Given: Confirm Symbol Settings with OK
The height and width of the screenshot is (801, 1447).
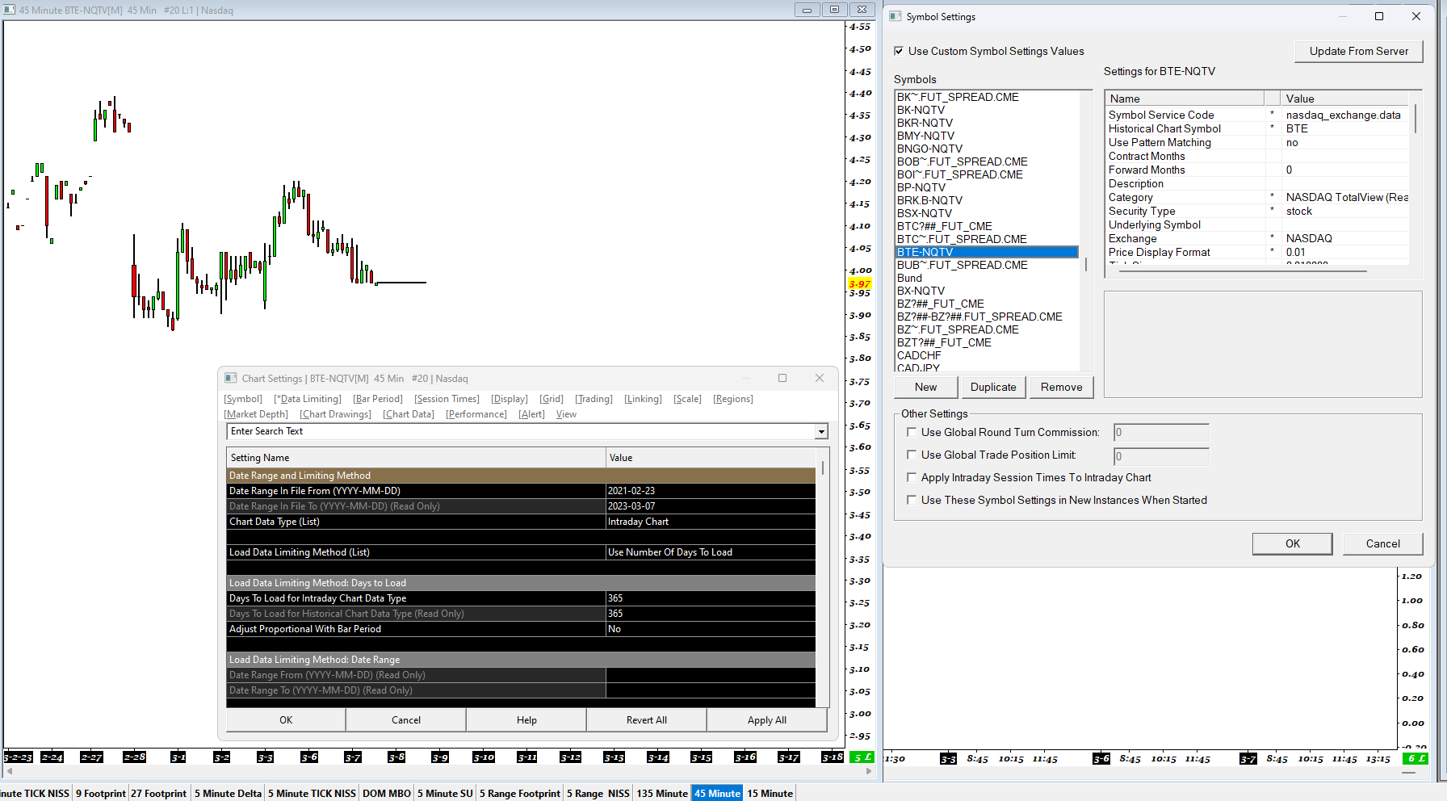Looking at the screenshot, I should (1293, 544).
